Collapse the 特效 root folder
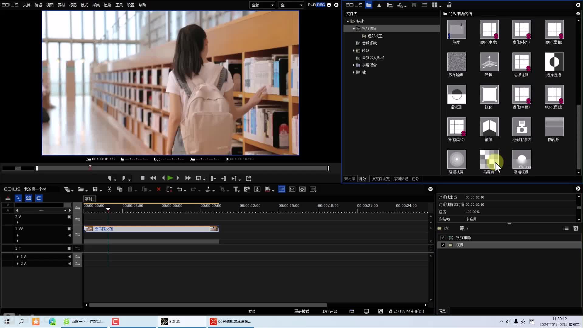 [x=348, y=21]
